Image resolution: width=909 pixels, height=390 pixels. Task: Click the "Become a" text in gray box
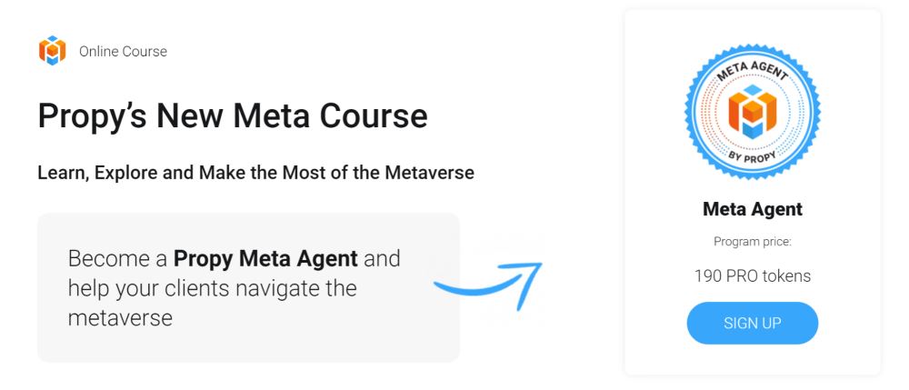pos(117,258)
